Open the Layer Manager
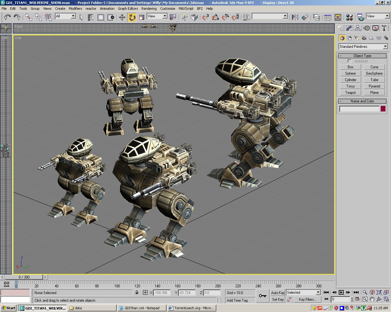391x312 pixels. (316, 17)
